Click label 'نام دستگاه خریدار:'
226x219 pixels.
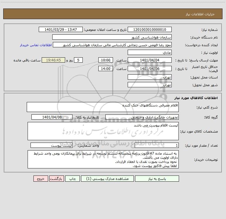[204, 38]
